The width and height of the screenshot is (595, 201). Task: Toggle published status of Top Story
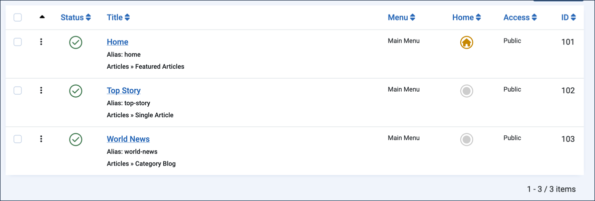tap(76, 91)
